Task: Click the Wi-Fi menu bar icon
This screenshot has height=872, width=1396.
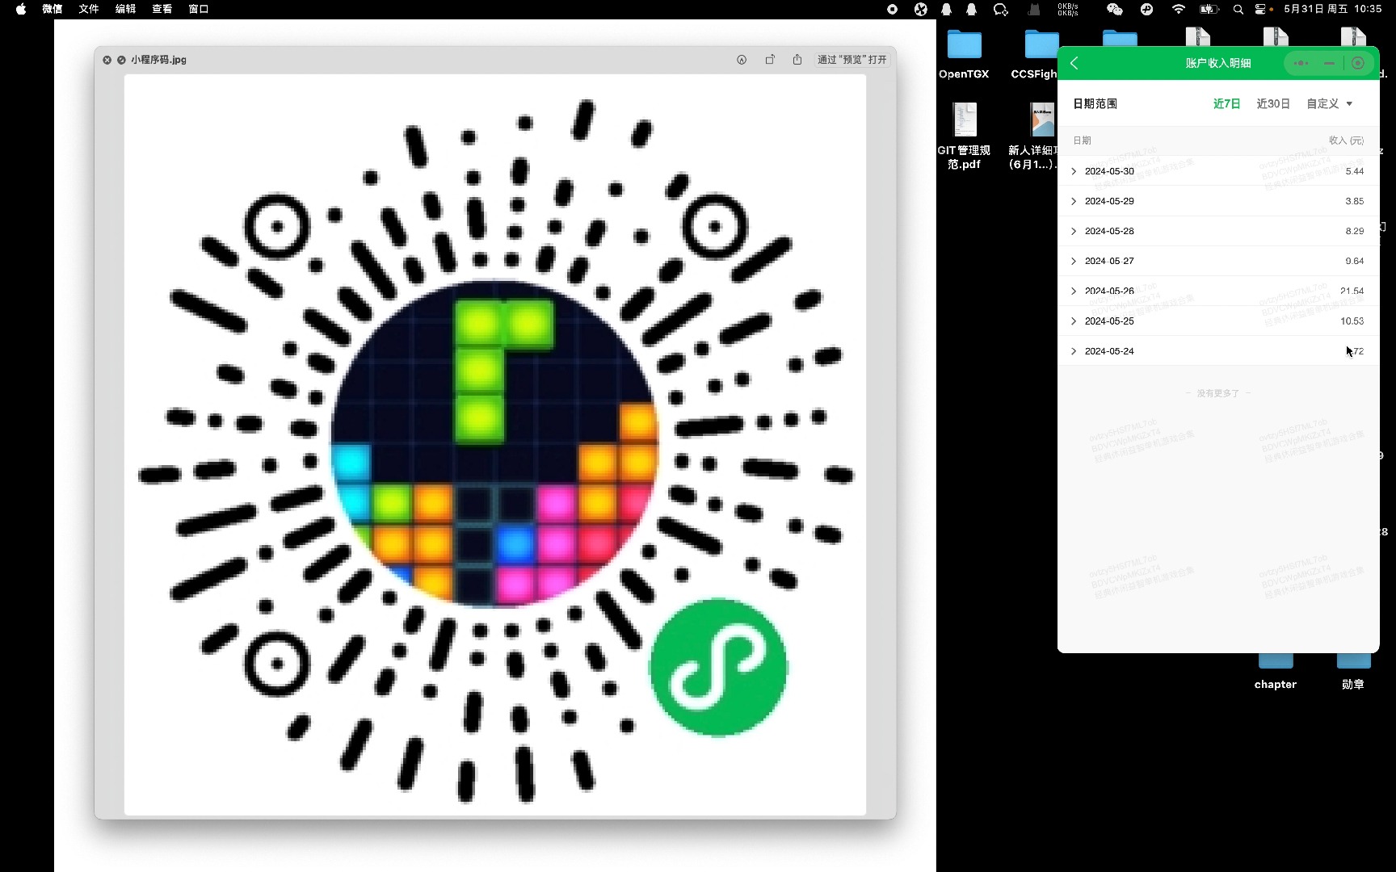Action: 1179,9
